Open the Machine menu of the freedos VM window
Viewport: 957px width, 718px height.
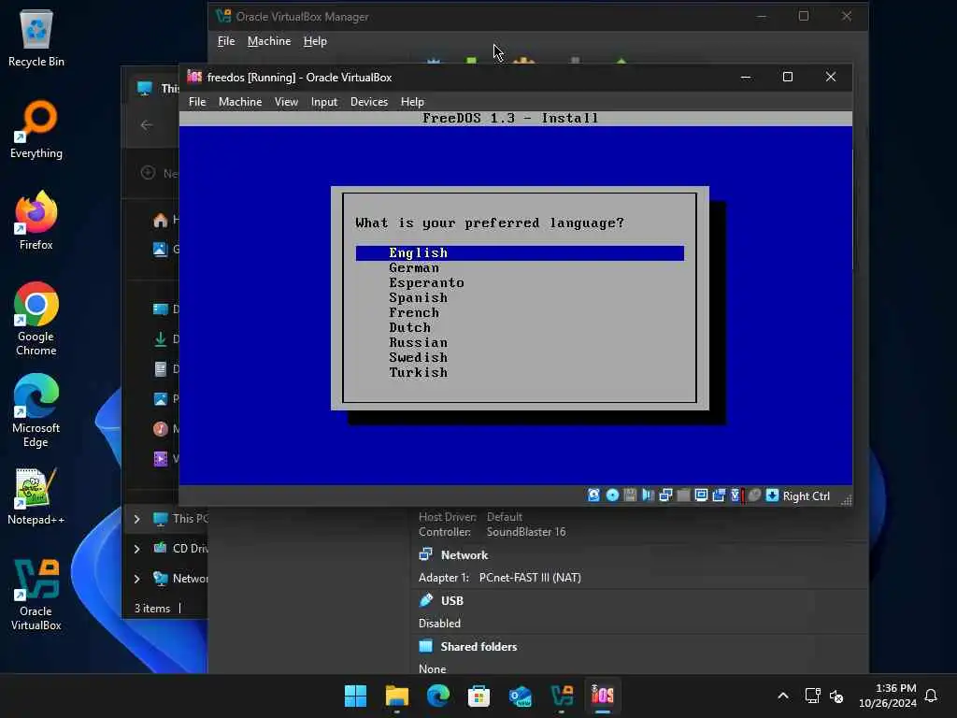(240, 102)
